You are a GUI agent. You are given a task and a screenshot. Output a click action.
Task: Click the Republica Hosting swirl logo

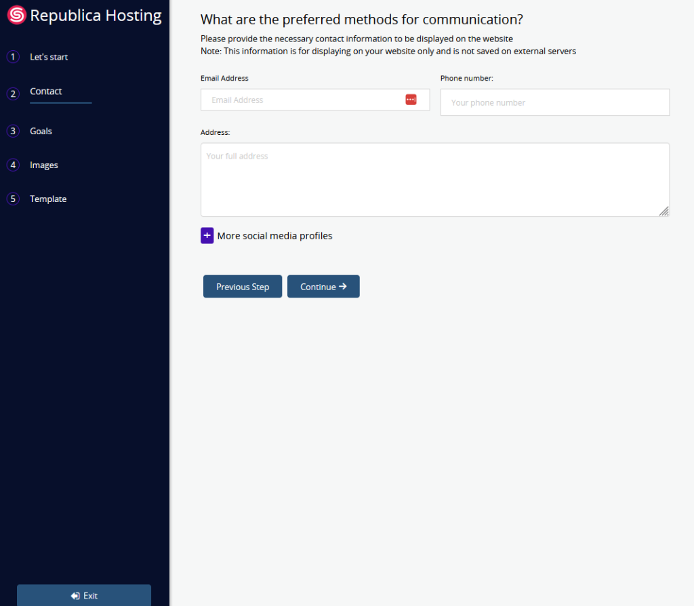pyautogui.click(x=16, y=16)
